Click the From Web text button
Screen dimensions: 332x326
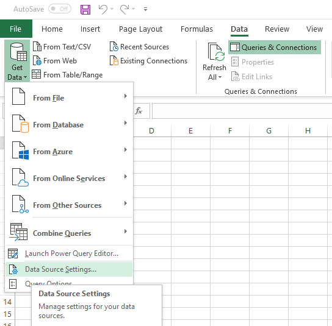(60, 61)
